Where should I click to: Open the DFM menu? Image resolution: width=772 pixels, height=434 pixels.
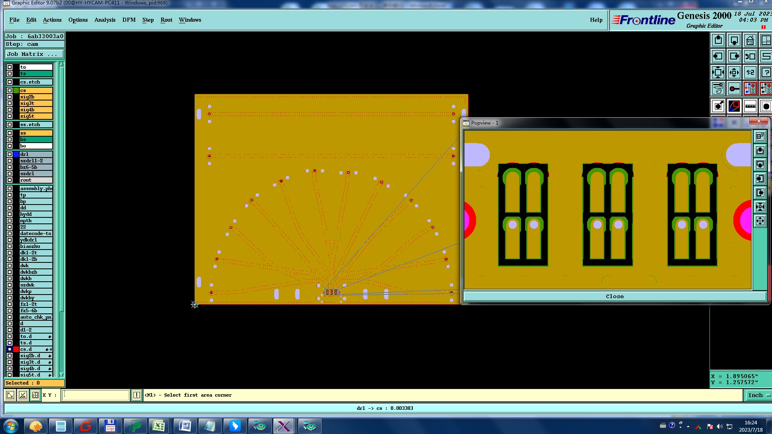click(129, 20)
